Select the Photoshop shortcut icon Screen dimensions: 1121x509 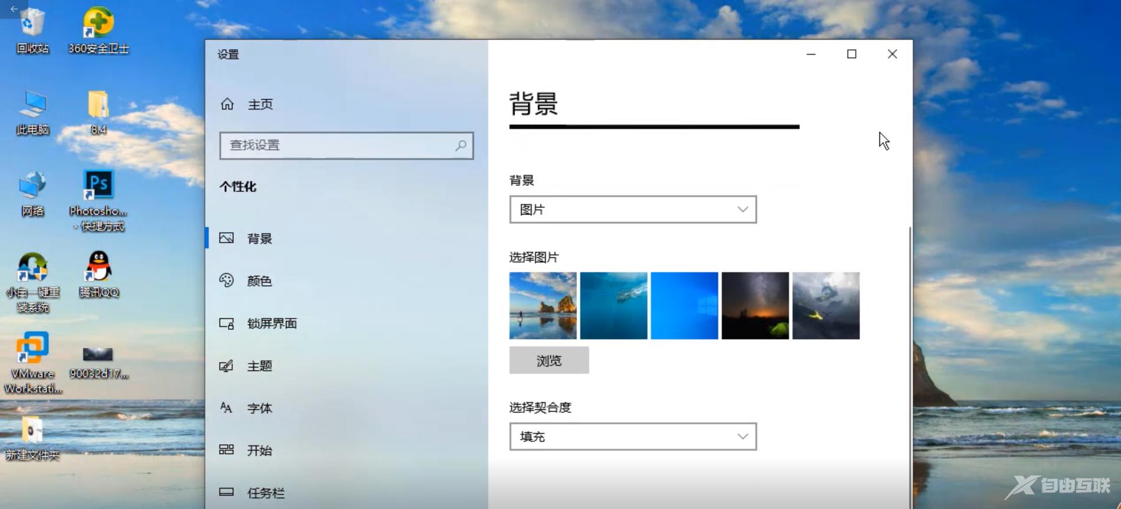click(x=98, y=201)
